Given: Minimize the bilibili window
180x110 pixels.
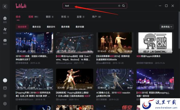Looking at the screenshot, I should [160, 6].
